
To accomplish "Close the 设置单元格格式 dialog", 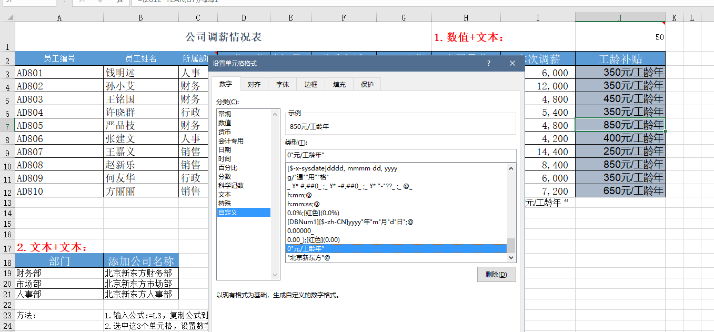I will pos(512,63).
